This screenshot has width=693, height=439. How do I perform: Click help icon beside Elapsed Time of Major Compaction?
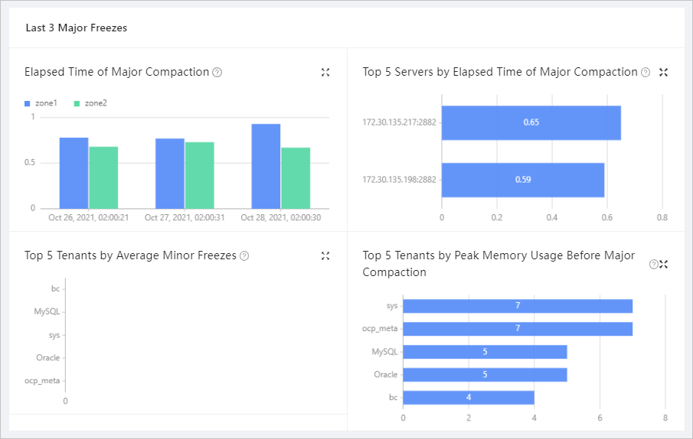point(217,73)
